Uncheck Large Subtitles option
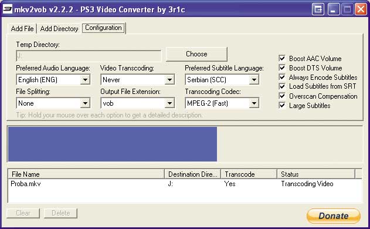 [x=282, y=105]
